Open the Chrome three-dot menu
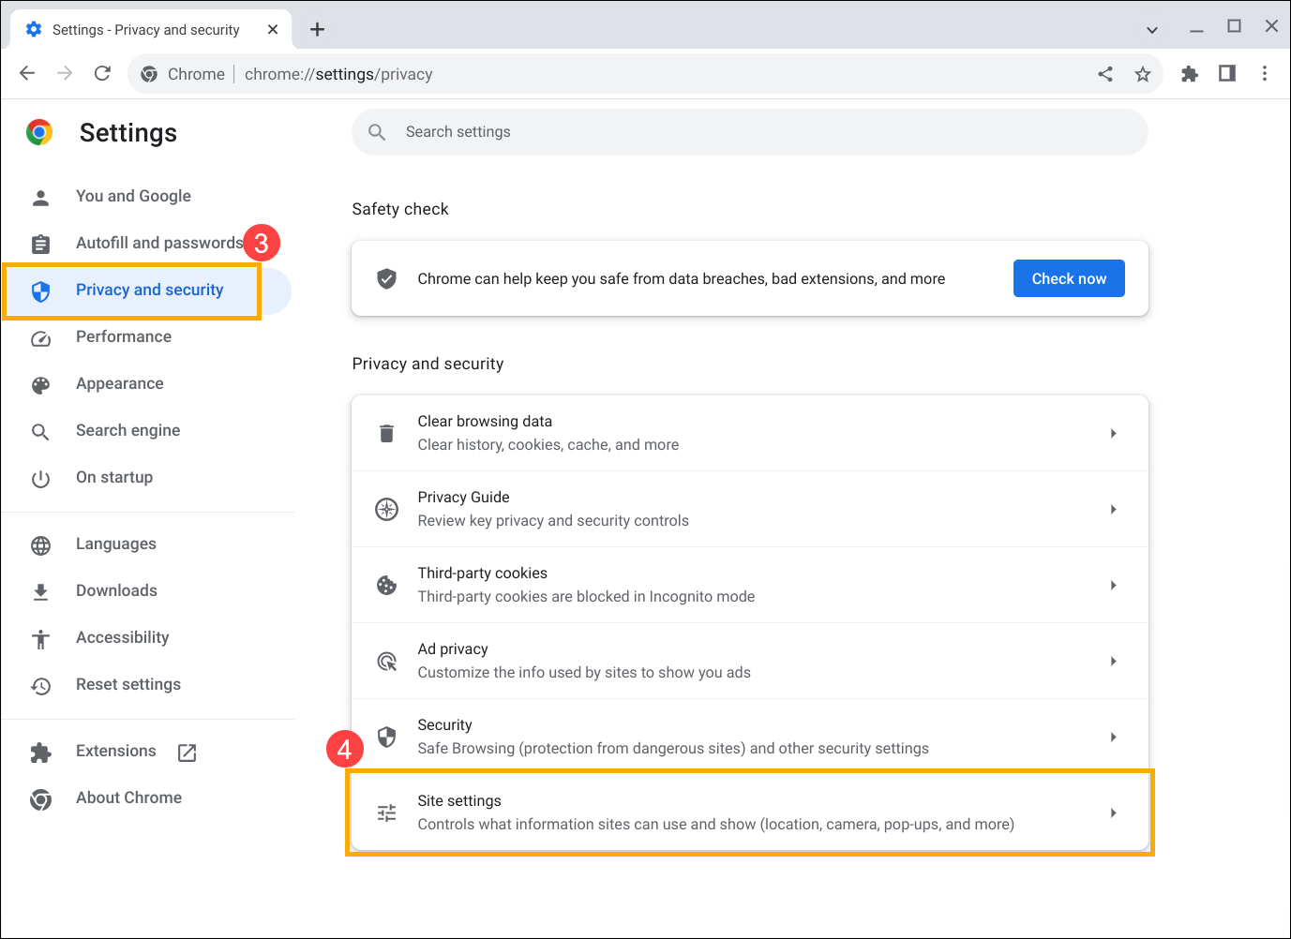Screen dimensions: 1291x939 [x=1265, y=73]
